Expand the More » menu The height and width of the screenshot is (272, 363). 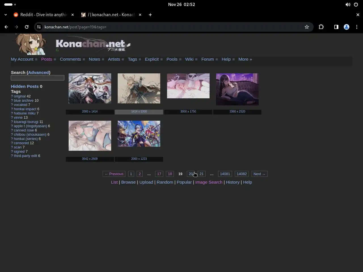pyautogui.click(x=245, y=59)
